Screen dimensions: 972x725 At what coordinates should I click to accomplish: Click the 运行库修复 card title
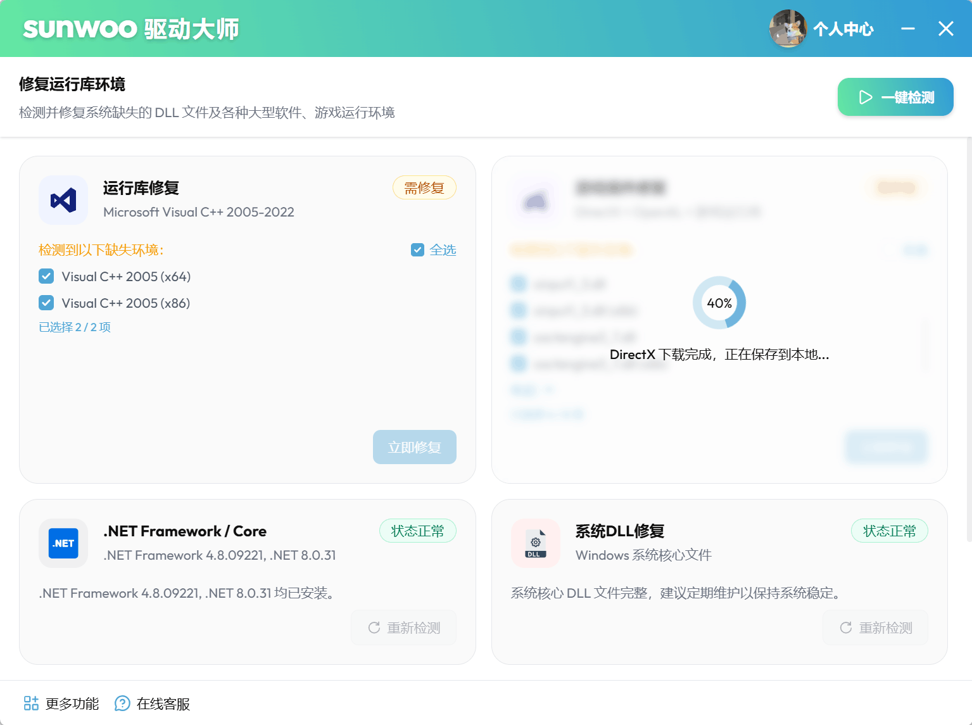pyautogui.click(x=141, y=188)
